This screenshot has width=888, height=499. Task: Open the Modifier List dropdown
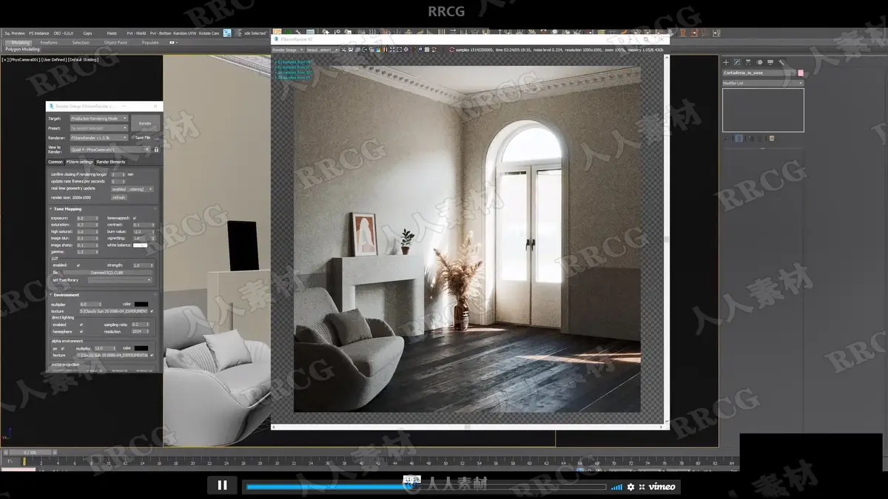[x=763, y=84]
